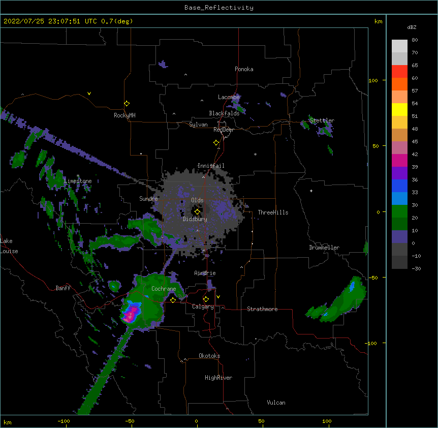Screen dimensions: 438x428
Task: Select the 39 dBZ purple color swatch
Action: point(399,173)
